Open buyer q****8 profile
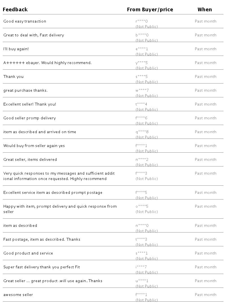Image resolution: width=226 pixels, height=307 pixels. point(142,132)
